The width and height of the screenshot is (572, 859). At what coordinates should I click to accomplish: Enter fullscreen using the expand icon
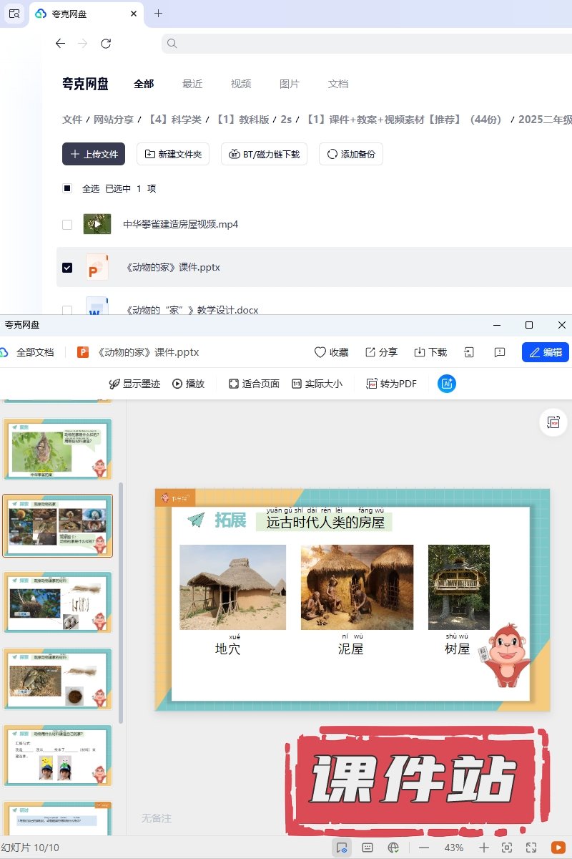click(531, 848)
